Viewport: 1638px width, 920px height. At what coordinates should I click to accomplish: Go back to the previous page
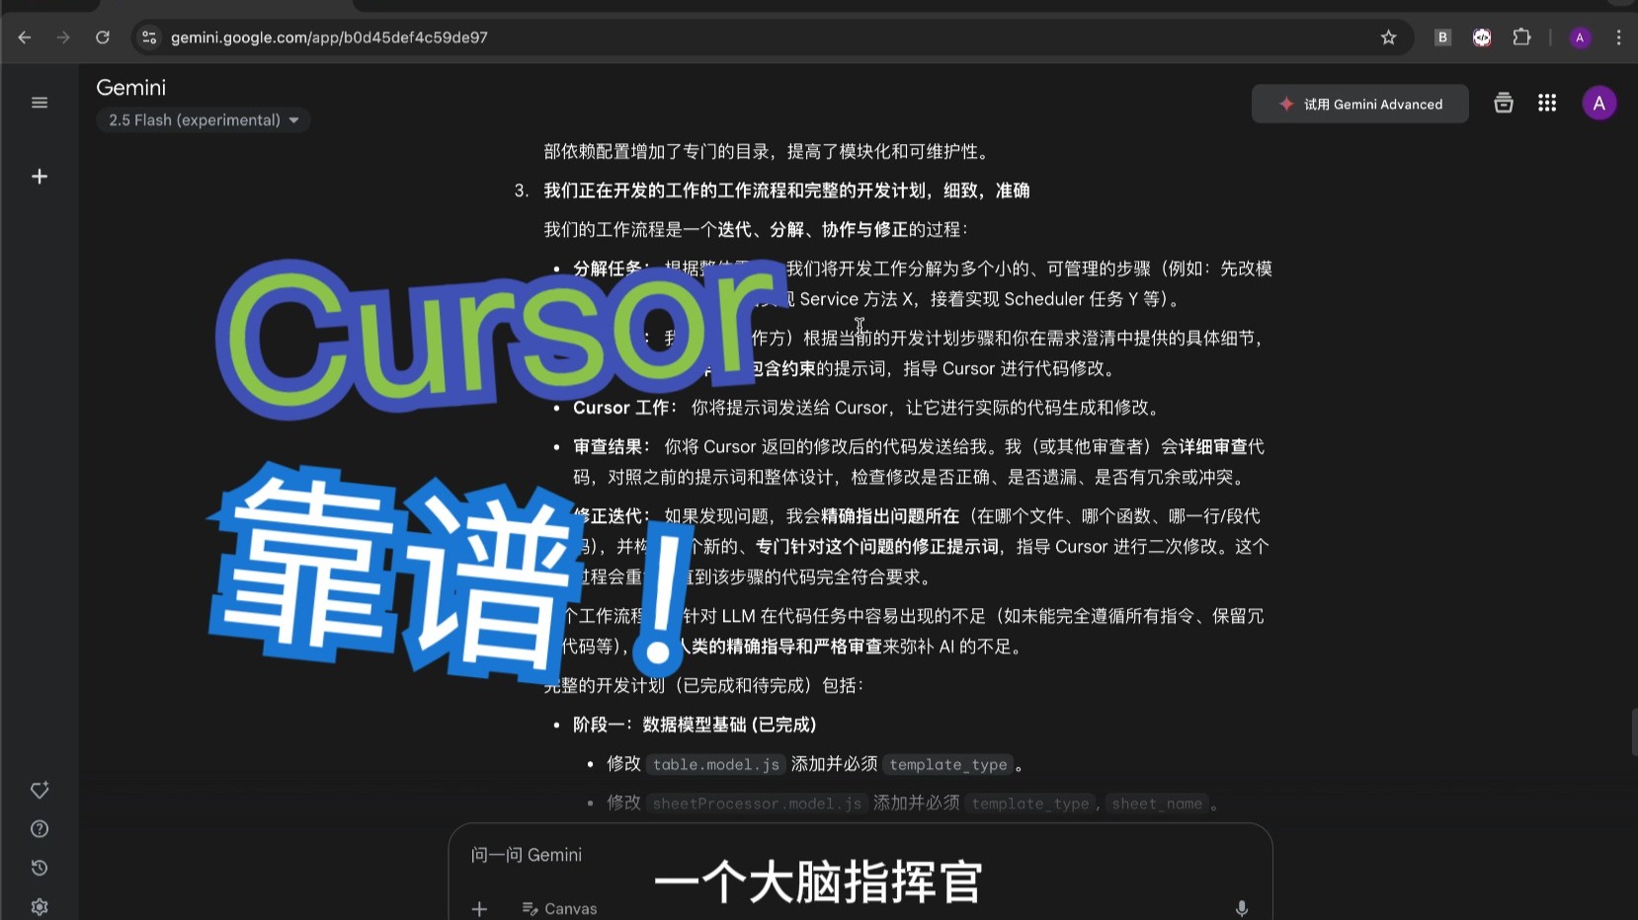click(x=25, y=38)
